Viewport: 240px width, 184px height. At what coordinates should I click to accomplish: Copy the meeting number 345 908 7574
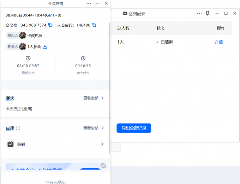(50, 25)
